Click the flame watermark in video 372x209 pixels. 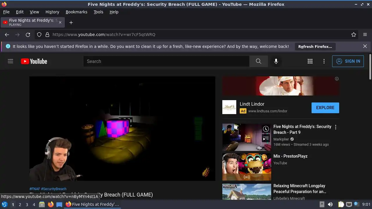coord(206,172)
